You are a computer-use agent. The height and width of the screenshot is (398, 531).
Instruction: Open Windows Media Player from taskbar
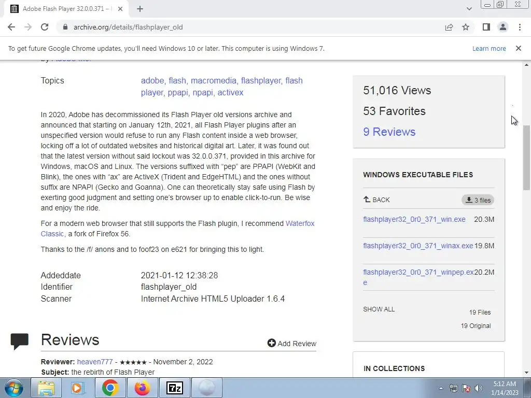tap(78, 388)
